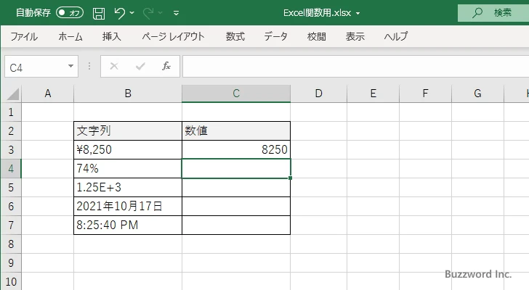Select column A header
This screenshot has height=290, width=529.
click(x=47, y=94)
